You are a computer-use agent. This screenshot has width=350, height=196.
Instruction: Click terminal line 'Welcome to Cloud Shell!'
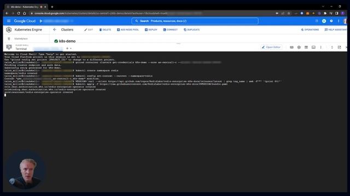(40, 54)
